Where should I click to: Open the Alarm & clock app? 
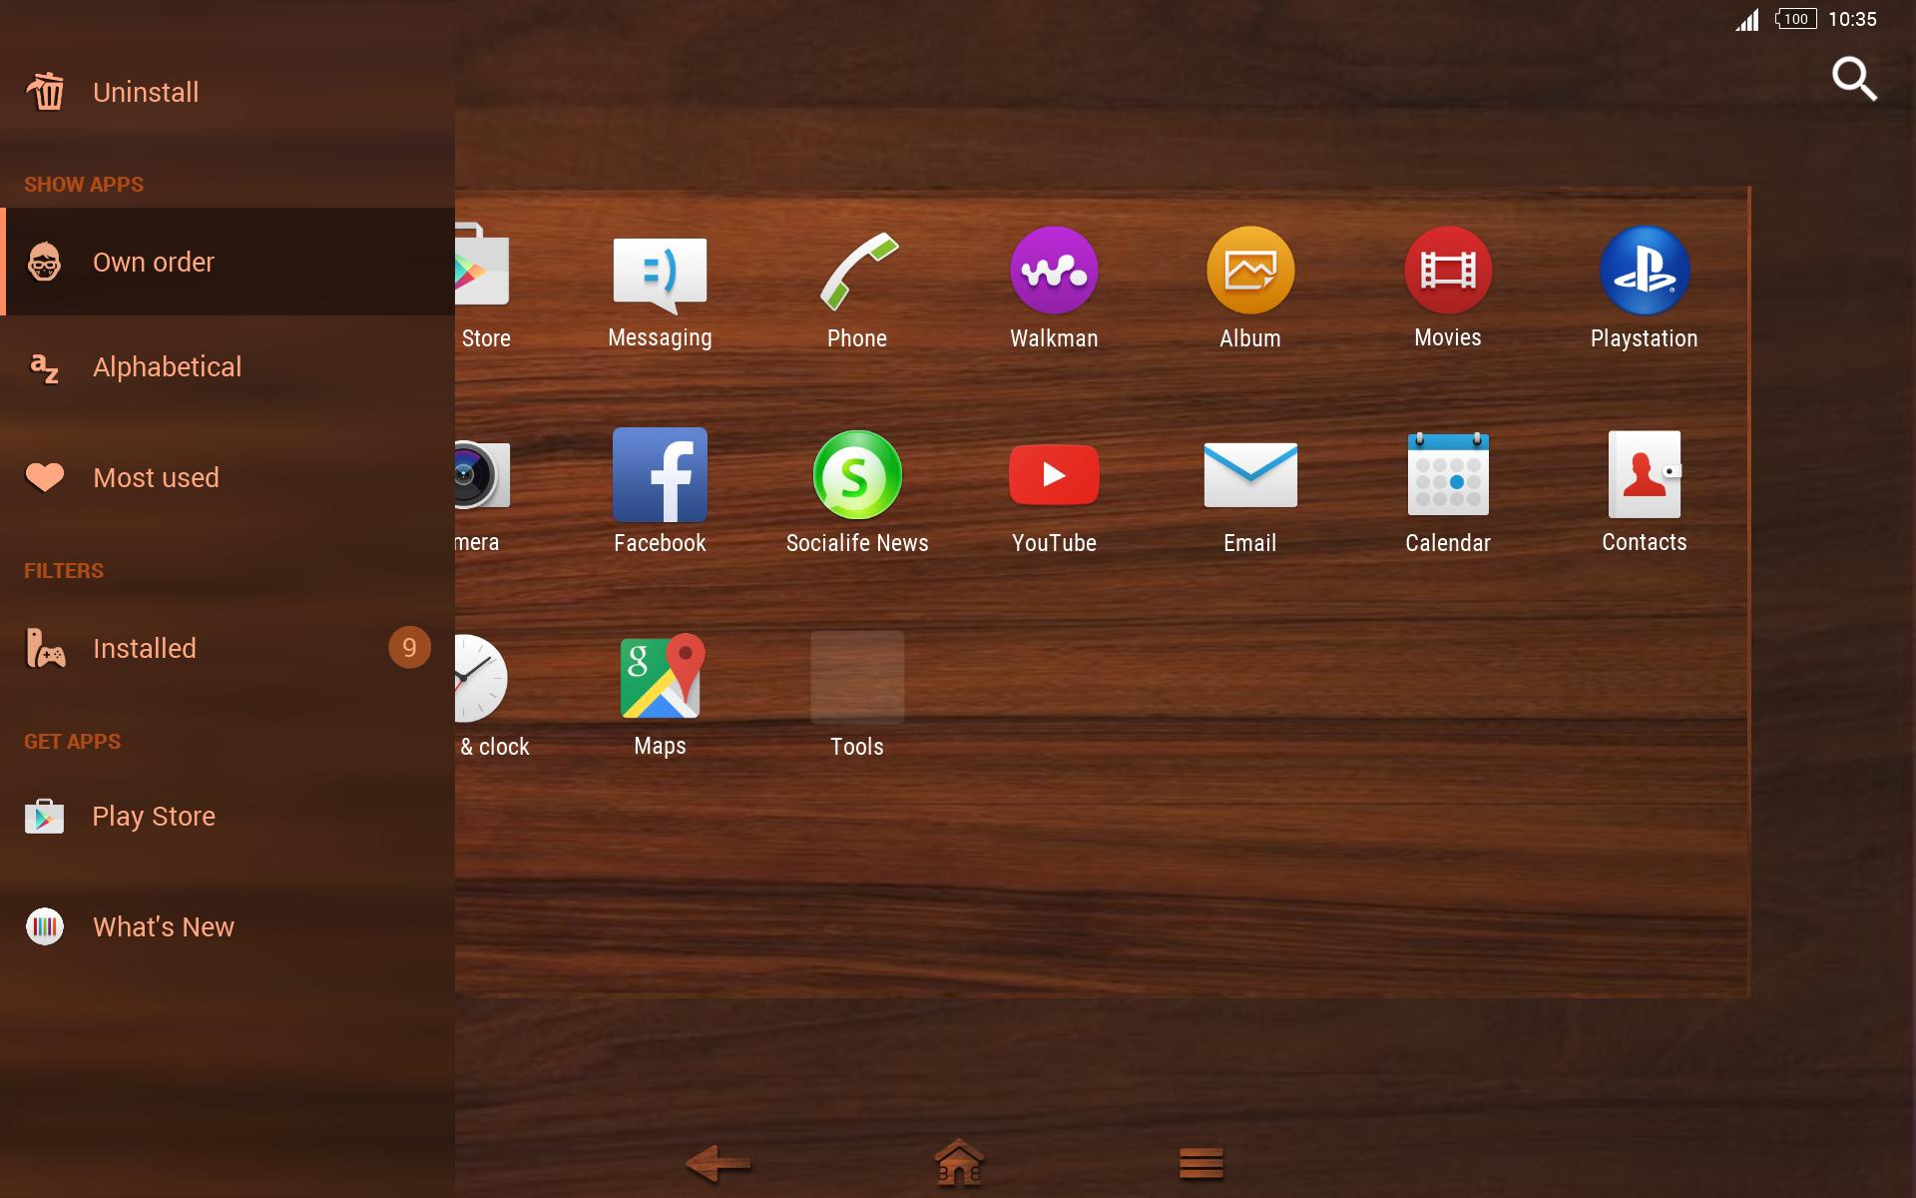point(481,678)
